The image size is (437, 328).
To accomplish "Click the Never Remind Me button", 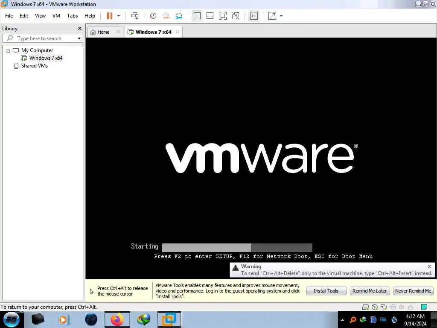I will (413, 291).
